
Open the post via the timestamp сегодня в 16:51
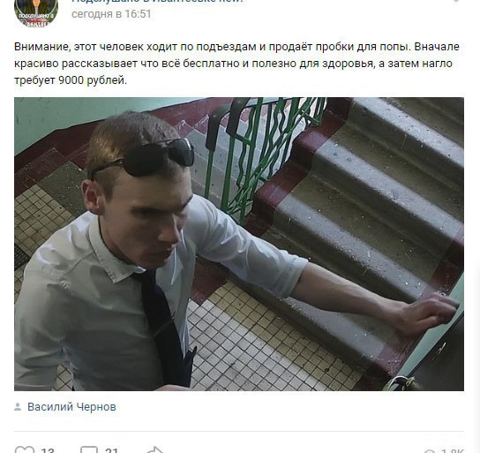(111, 14)
